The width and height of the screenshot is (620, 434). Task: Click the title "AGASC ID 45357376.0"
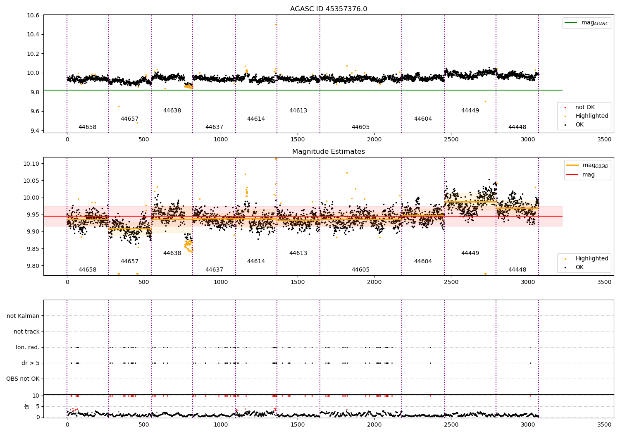coord(329,9)
